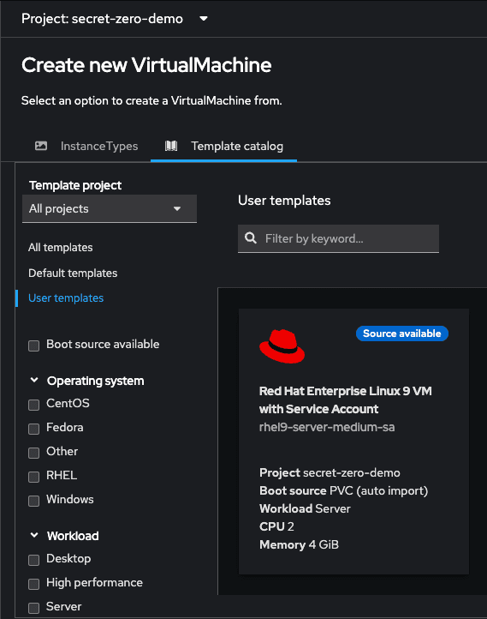Focus the Filter by keyword field
The height and width of the screenshot is (619, 487).
338,238
